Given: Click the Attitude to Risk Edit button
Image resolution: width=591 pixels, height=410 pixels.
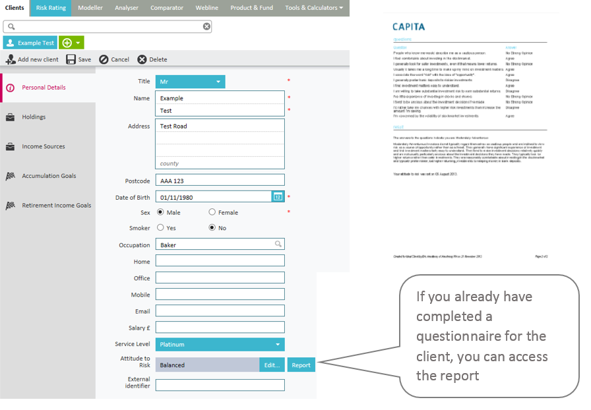Looking at the screenshot, I should click(x=272, y=365).
